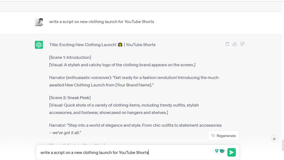Image resolution: width=284 pixels, height=160 pixels.
Task: Click the text 'Narrator (enthusiastic voiceover)'
Action: pyautogui.click(x=80, y=78)
